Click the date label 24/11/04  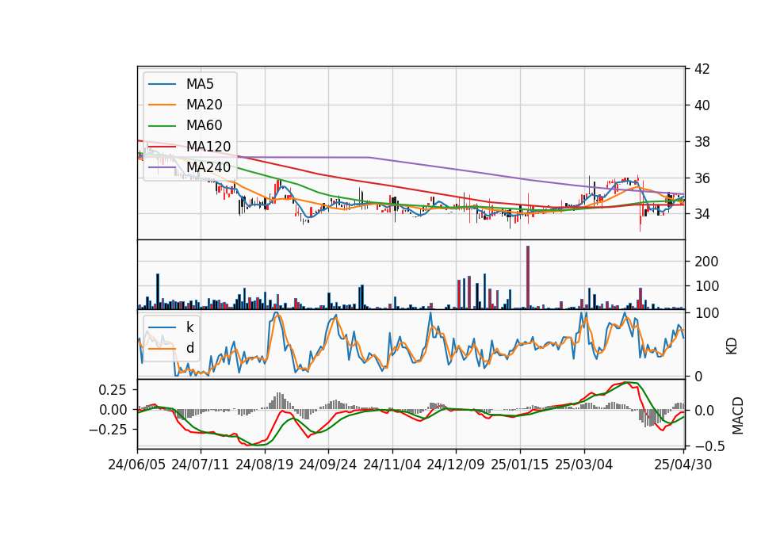tap(392, 465)
